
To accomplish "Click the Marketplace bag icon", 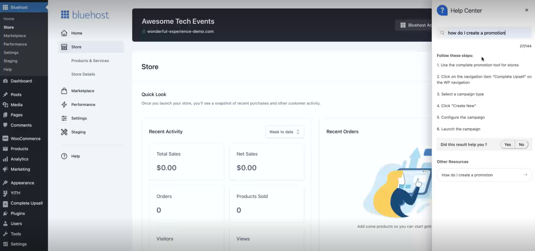I will pos(64,91).
